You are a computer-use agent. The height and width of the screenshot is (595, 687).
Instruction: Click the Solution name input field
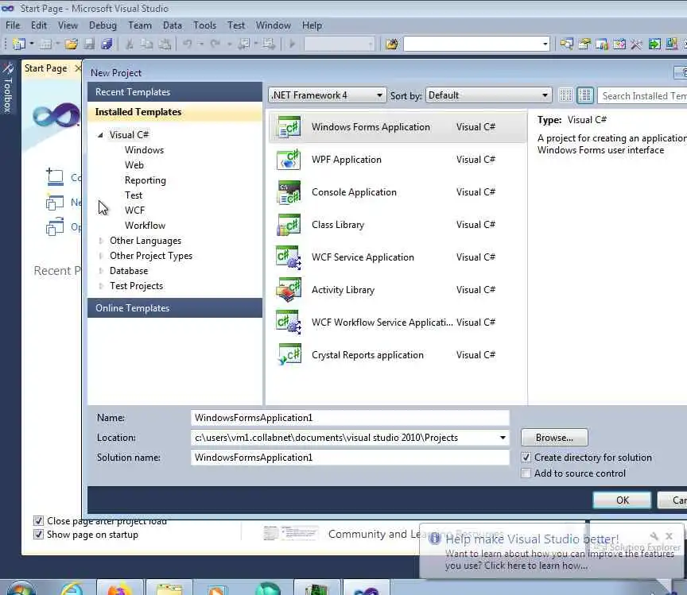[x=350, y=458]
